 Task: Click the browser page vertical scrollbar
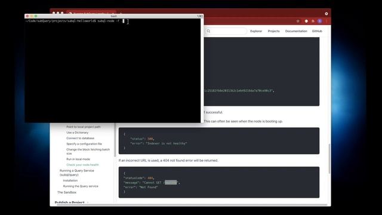click(329, 158)
